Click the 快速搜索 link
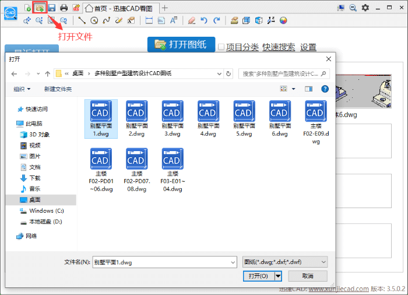Viewport: 408px width, 295px height. [x=279, y=47]
